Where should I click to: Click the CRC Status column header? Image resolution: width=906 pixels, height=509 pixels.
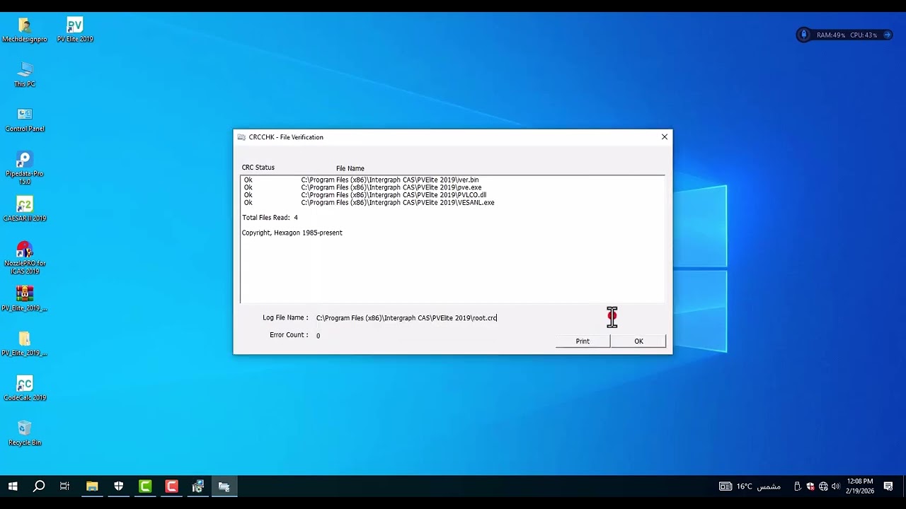click(258, 168)
